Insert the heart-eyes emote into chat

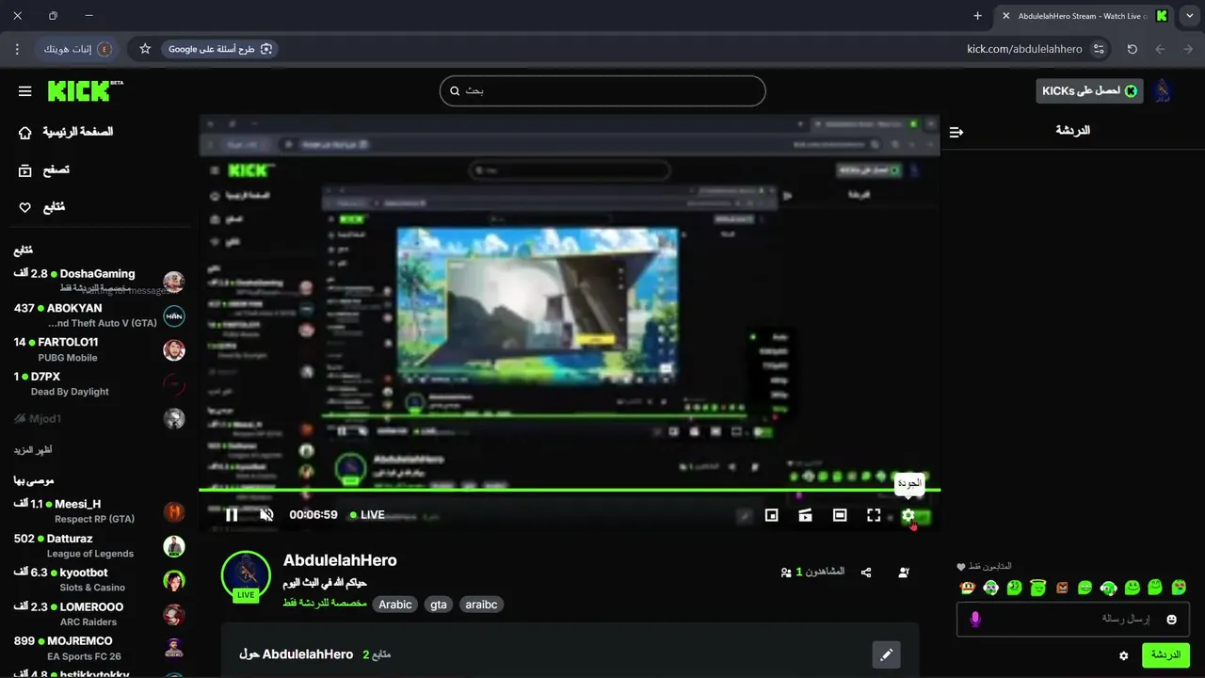point(1179,588)
